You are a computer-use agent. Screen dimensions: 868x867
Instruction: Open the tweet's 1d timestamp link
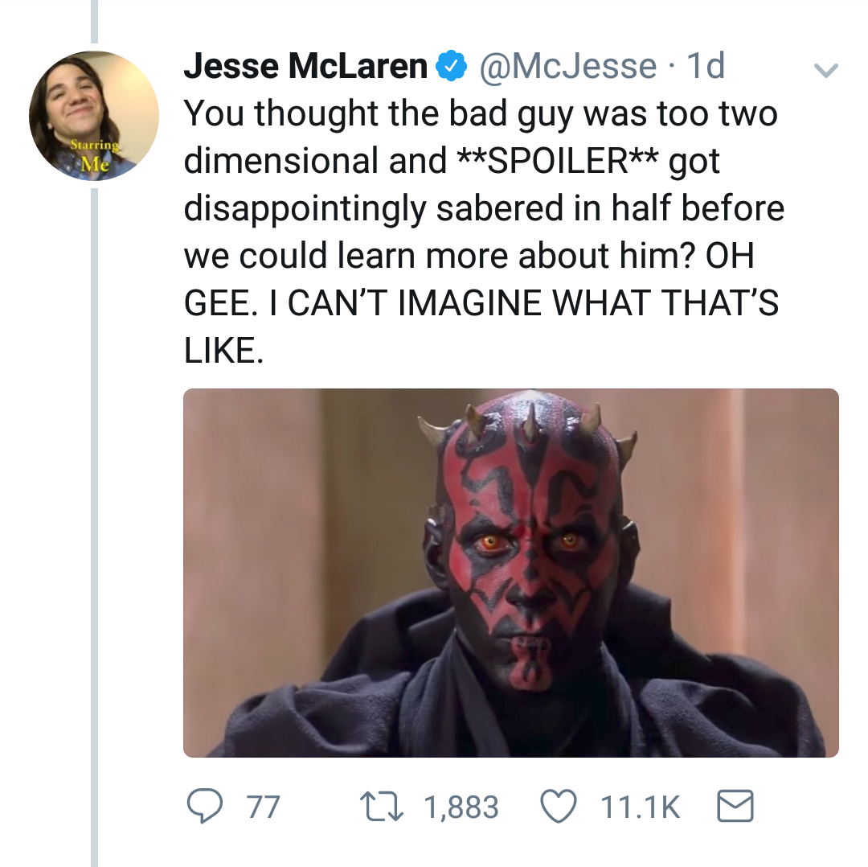pos(706,66)
